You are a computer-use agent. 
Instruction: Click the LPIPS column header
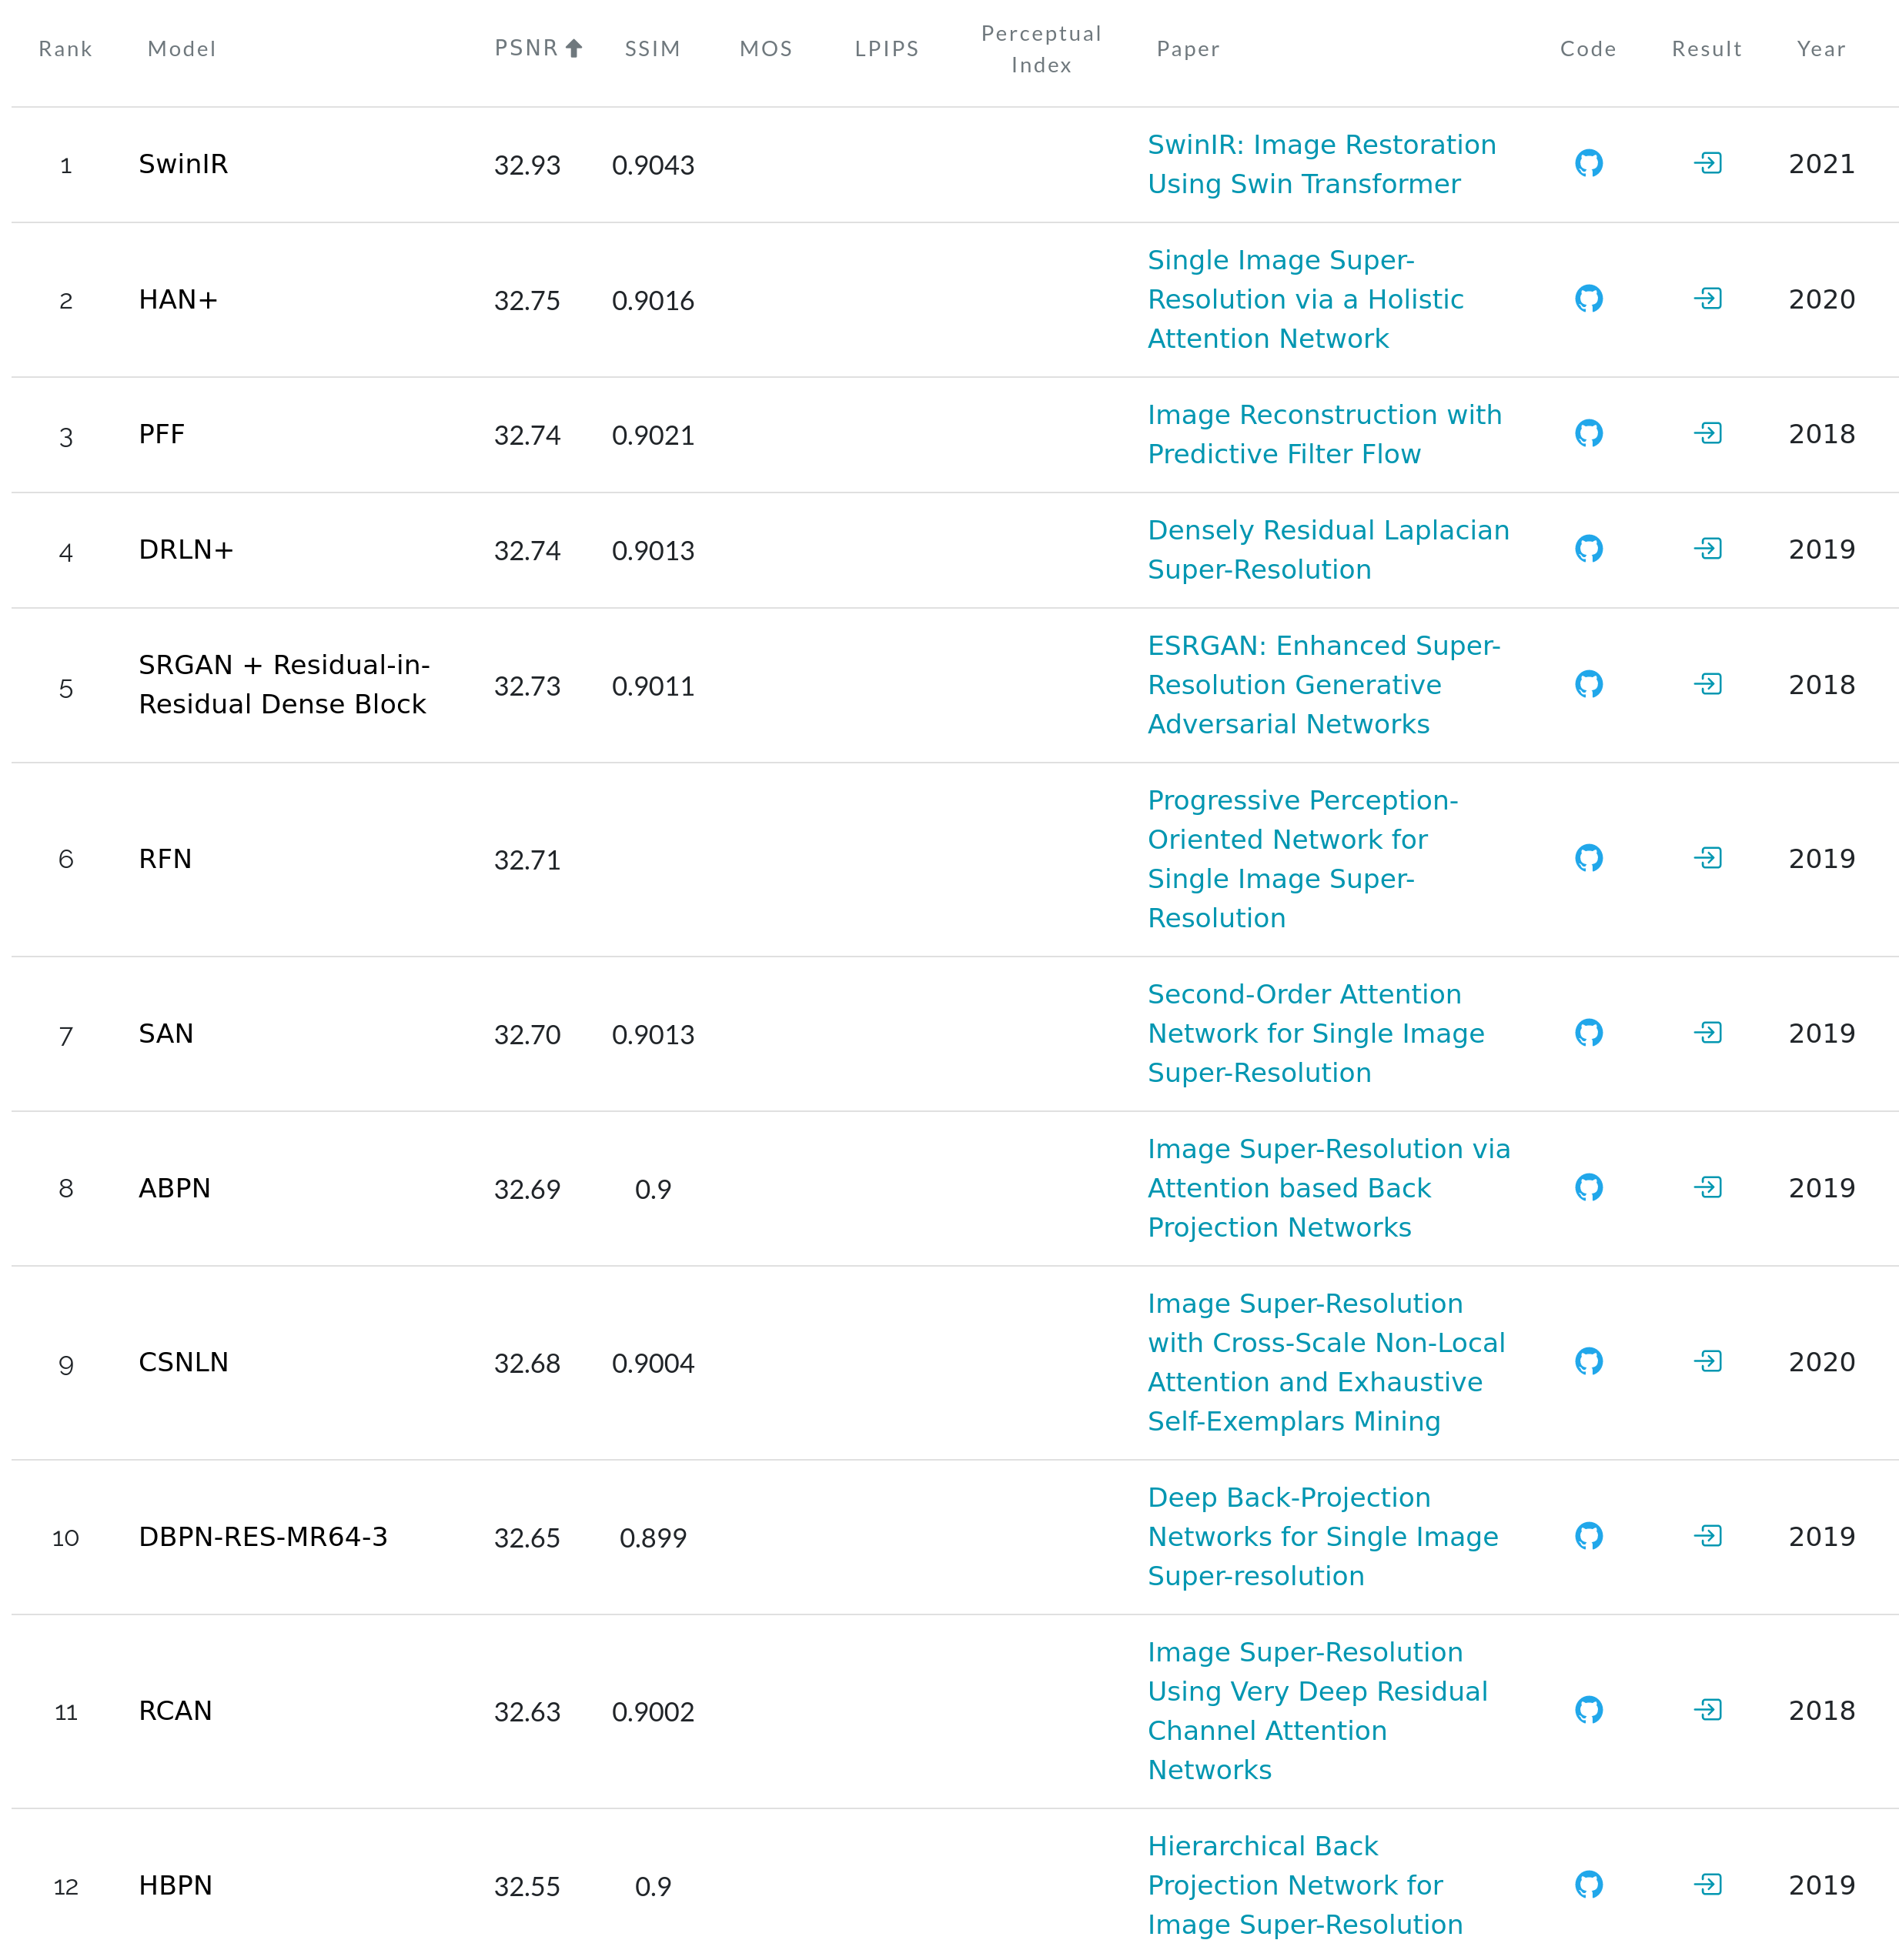[887, 49]
